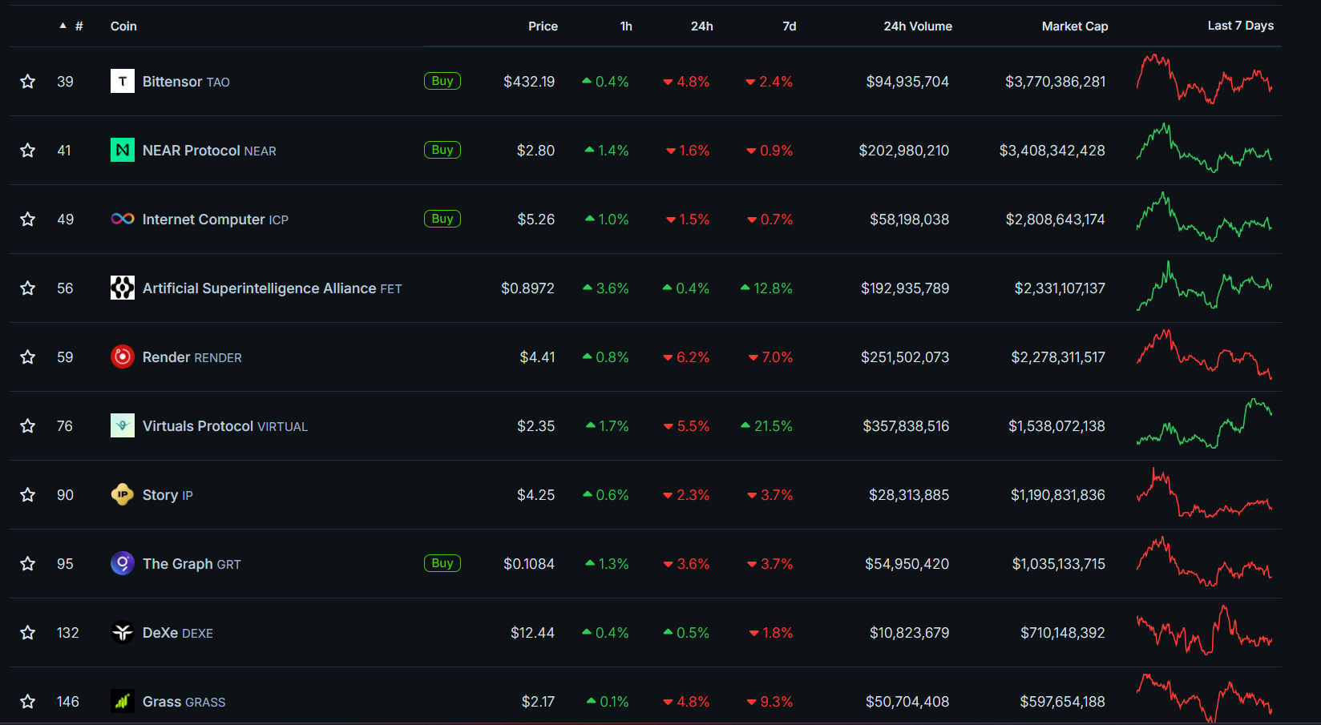Sort table by Coin column header

123,26
